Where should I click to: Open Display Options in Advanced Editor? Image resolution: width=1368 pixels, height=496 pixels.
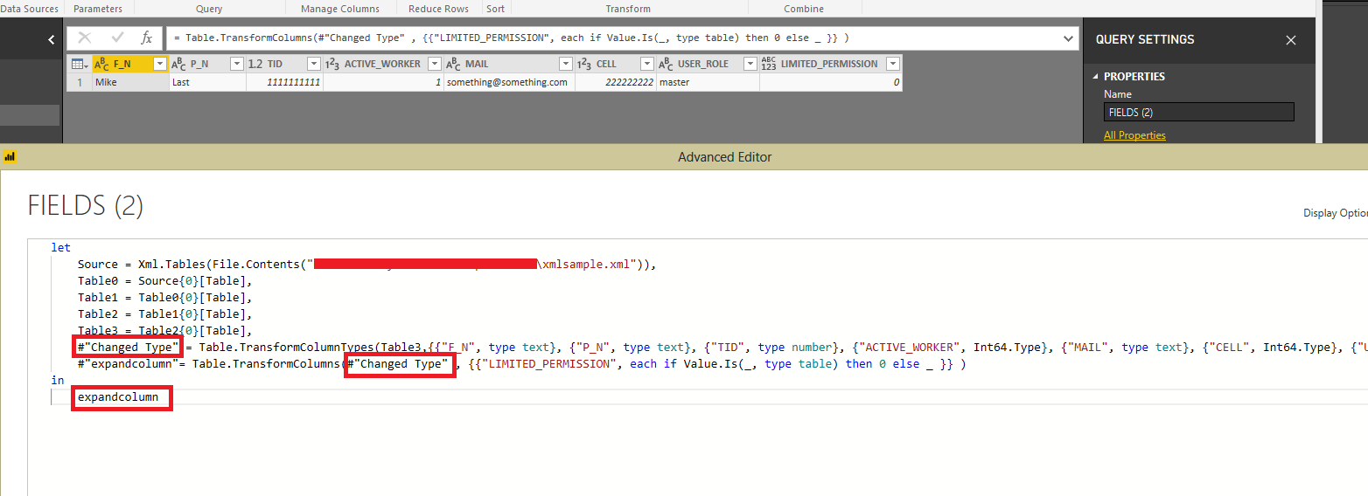click(1335, 213)
